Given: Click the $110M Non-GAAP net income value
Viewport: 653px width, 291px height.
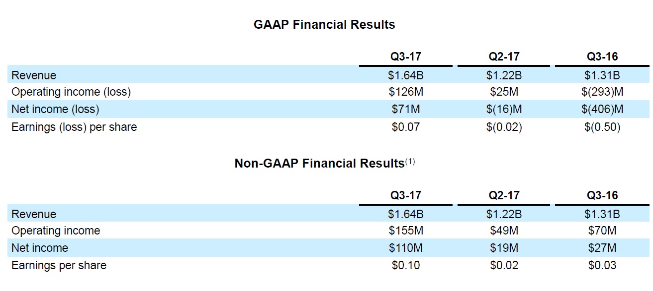Looking at the screenshot, I should (405, 248).
